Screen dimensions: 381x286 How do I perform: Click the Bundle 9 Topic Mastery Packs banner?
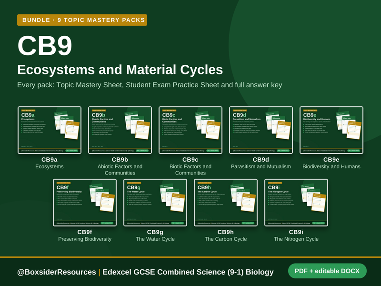[82, 20]
